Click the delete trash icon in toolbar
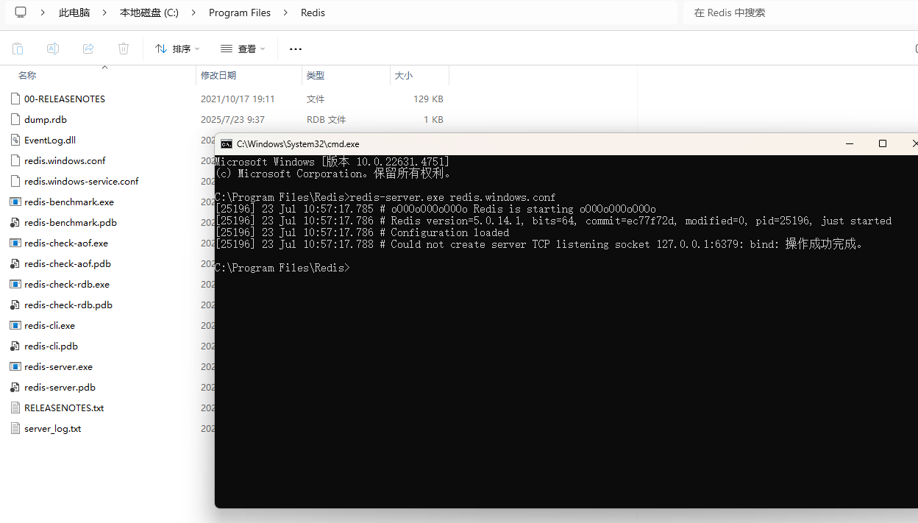This screenshot has width=918, height=523. click(124, 49)
